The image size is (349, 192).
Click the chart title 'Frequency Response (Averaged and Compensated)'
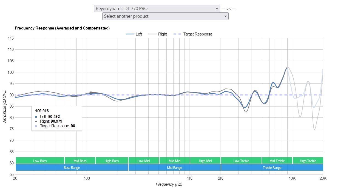[x=62, y=28]
